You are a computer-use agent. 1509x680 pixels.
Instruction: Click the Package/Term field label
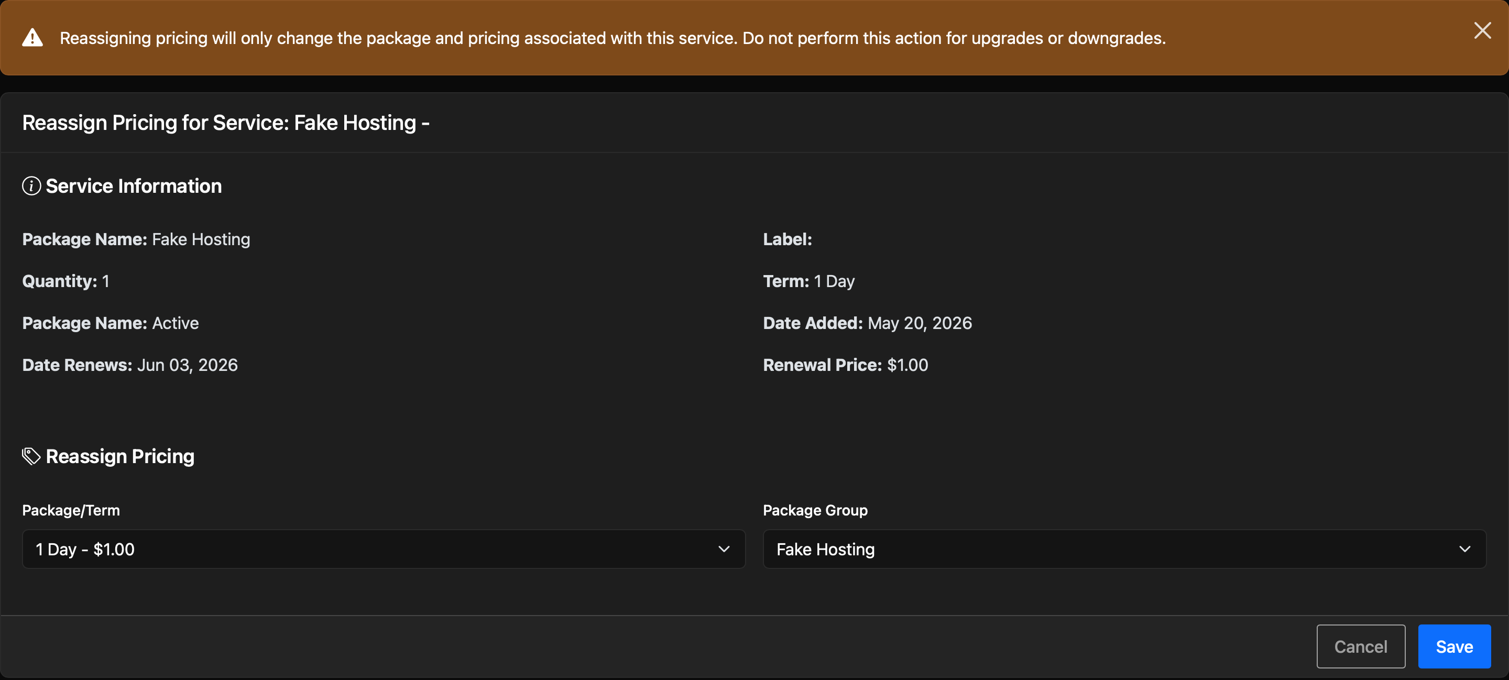click(x=71, y=510)
